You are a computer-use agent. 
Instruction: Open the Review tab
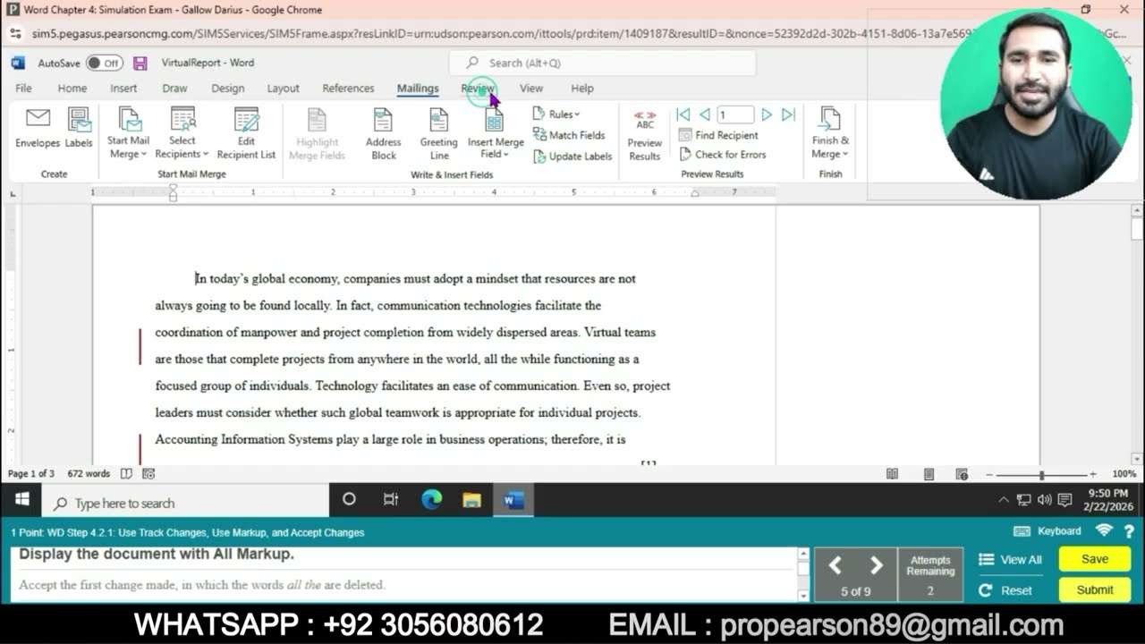(x=478, y=88)
